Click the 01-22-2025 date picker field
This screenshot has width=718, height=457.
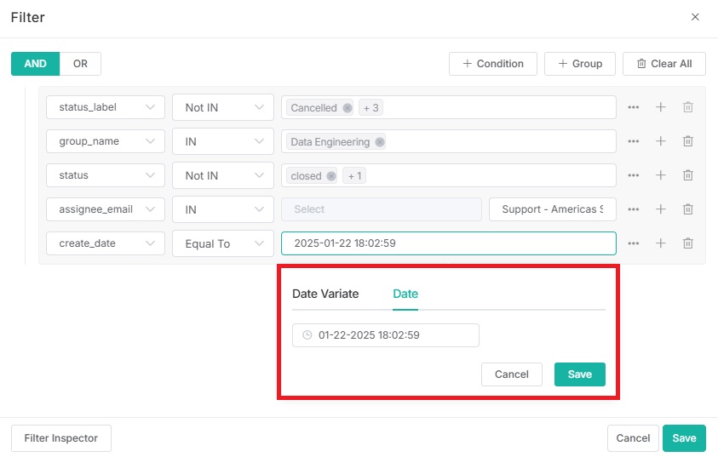coord(385,335)
